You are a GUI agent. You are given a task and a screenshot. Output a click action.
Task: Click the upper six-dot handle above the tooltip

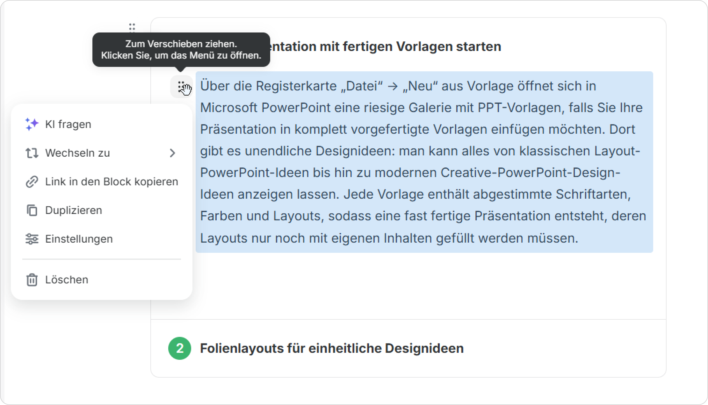coord(132,27)
